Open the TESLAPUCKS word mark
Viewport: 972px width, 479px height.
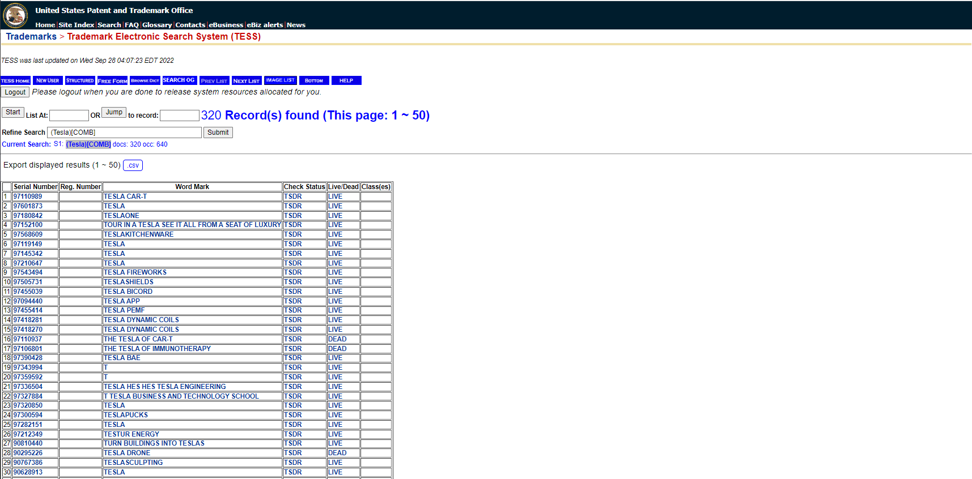click(126, 415)
